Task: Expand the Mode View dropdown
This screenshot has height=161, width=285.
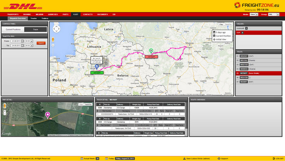Action: (x=254, y=14)
